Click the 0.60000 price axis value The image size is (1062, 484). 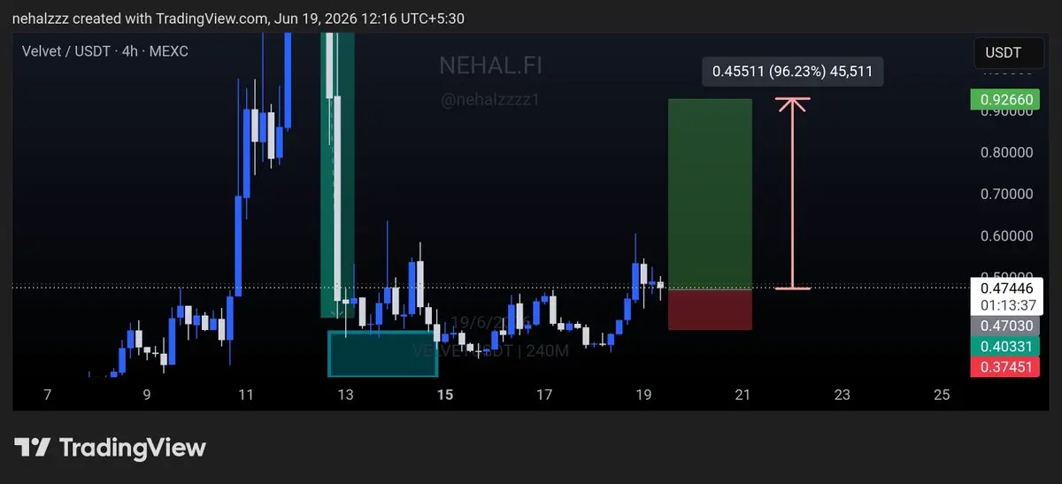point(1006,236)
